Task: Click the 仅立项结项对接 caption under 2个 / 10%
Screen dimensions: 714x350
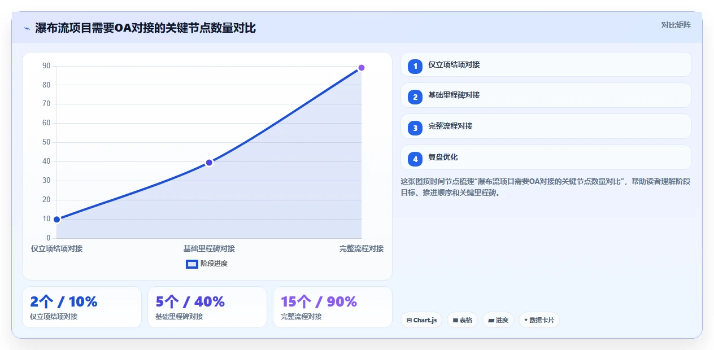Action: pyautogui.click(x=54, y=317)
